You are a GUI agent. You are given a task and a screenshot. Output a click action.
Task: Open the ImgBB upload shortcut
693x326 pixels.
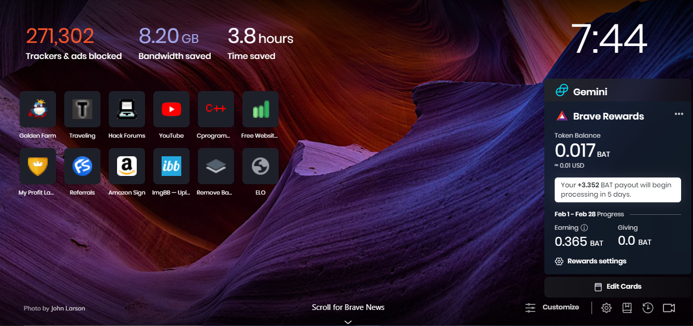point(171,166)
